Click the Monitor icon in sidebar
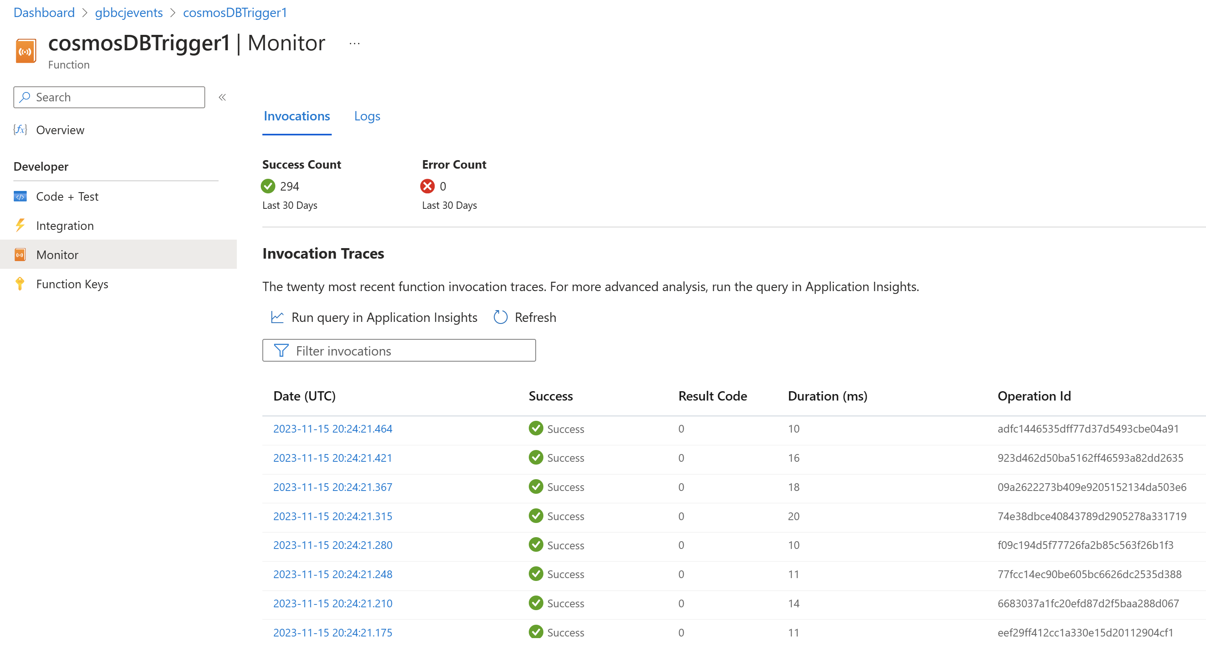Image resolution: width=1206 pixels, height=645 pixels. tap(20, 255)
